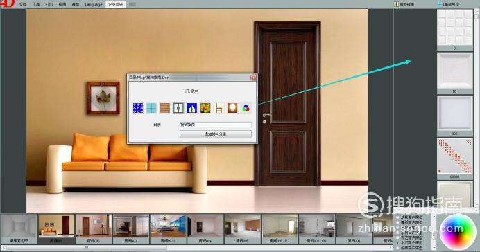
Task: Select the wooden door radio option in list
Action: pos(398,242)
